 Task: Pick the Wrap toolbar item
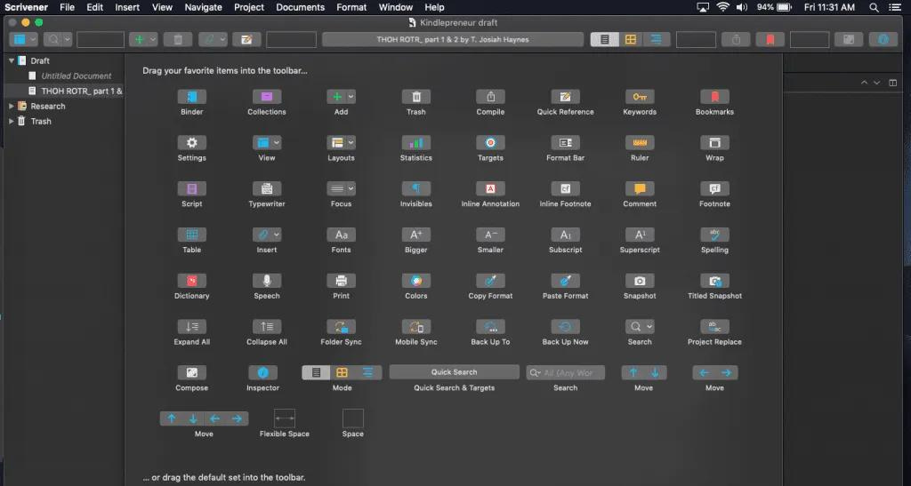[714, 143]
